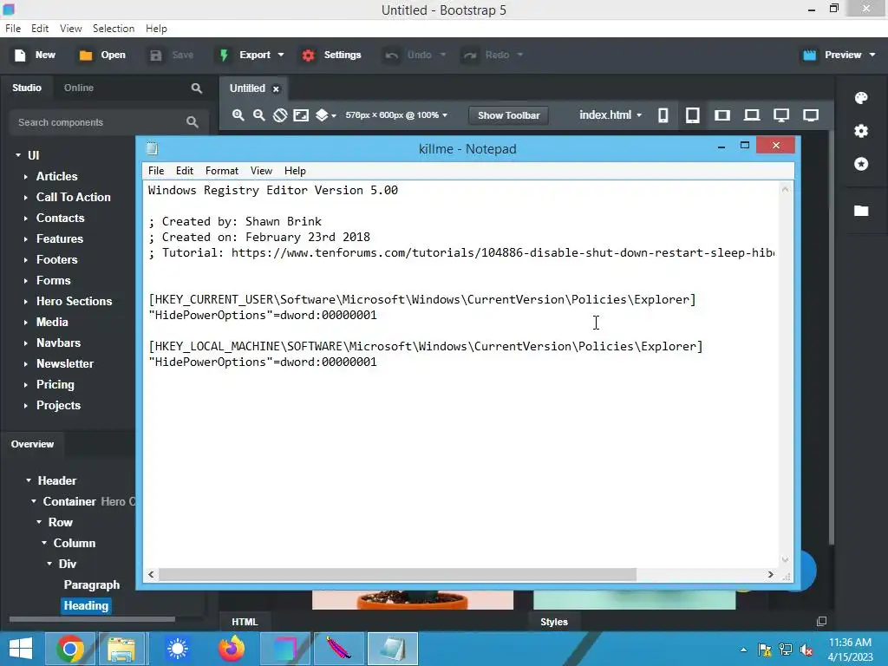This screenshot has width=888, height=666.
Task: Switch to the Online components tab
Action: [79, 88]
